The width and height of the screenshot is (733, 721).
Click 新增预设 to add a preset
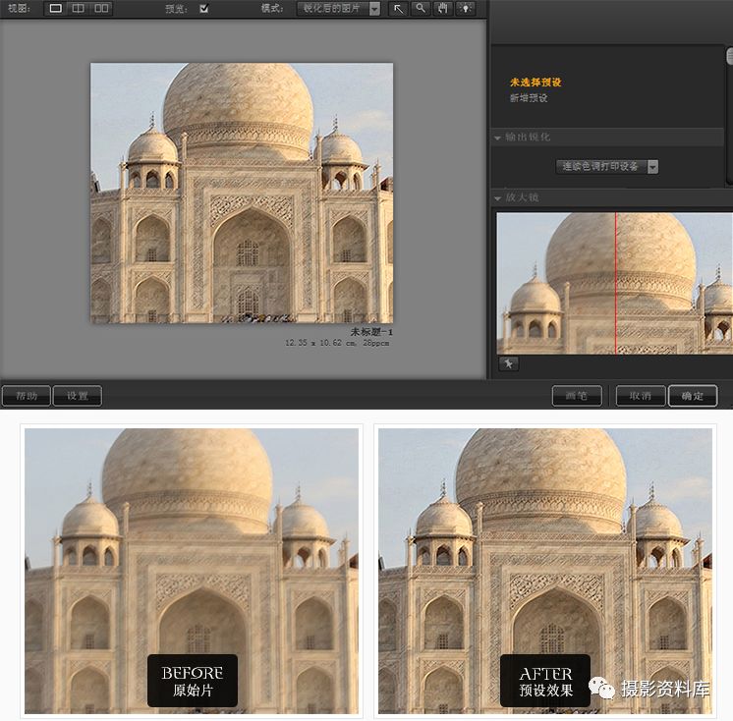529,98
